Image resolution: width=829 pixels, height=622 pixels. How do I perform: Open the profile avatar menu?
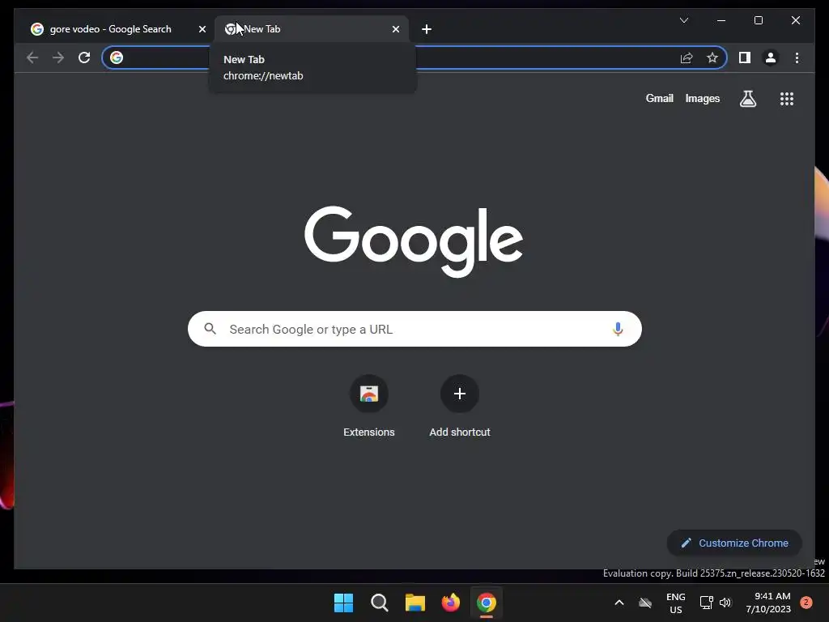(x=771, y=58)
